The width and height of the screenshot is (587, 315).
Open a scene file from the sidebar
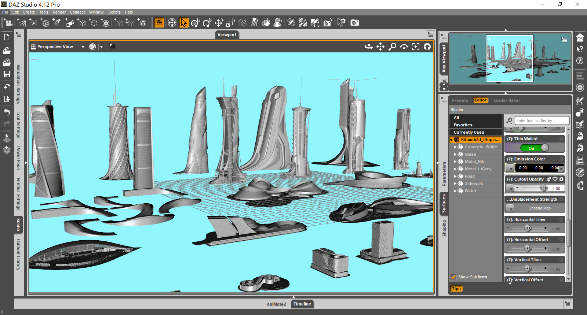(7, 50)
